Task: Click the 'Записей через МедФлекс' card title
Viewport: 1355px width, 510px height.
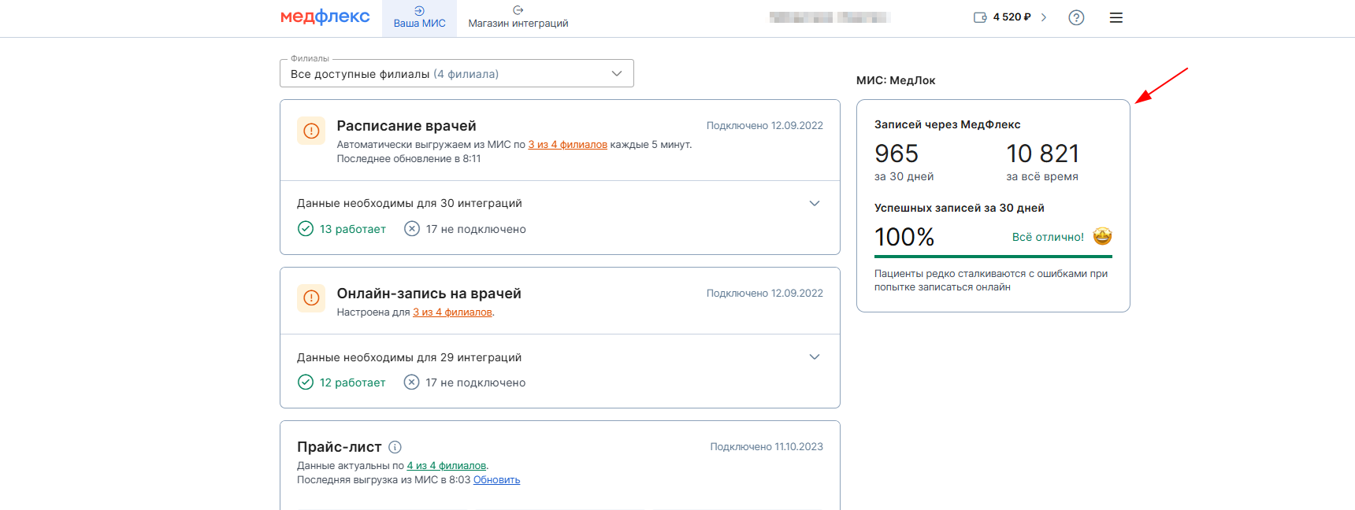Action: [x=948, y=124]
